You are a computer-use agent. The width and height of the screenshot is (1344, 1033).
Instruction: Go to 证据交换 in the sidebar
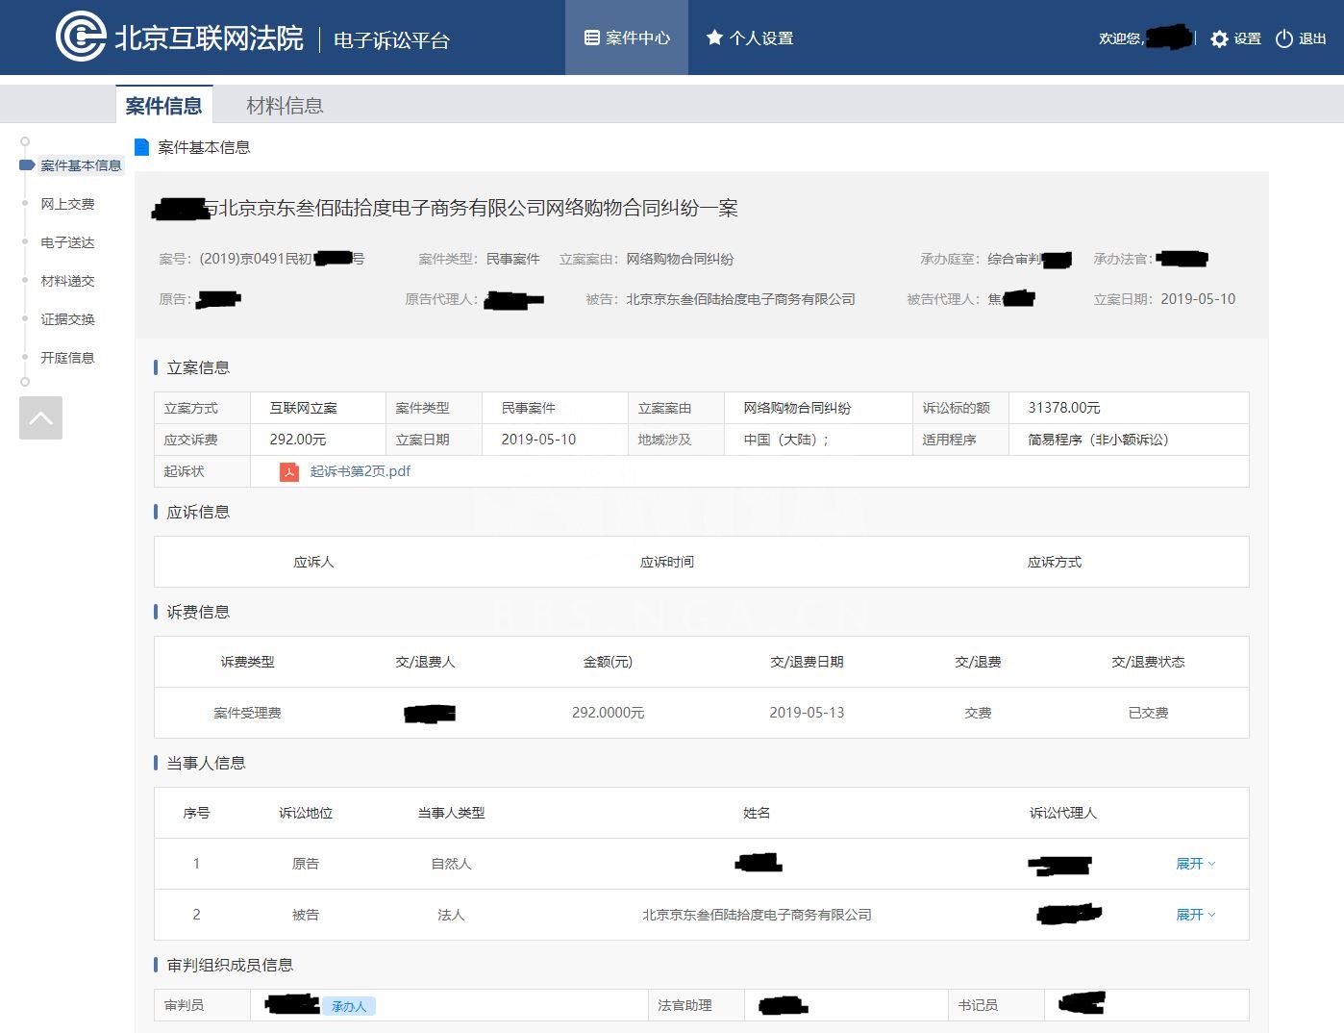[67, 319]
